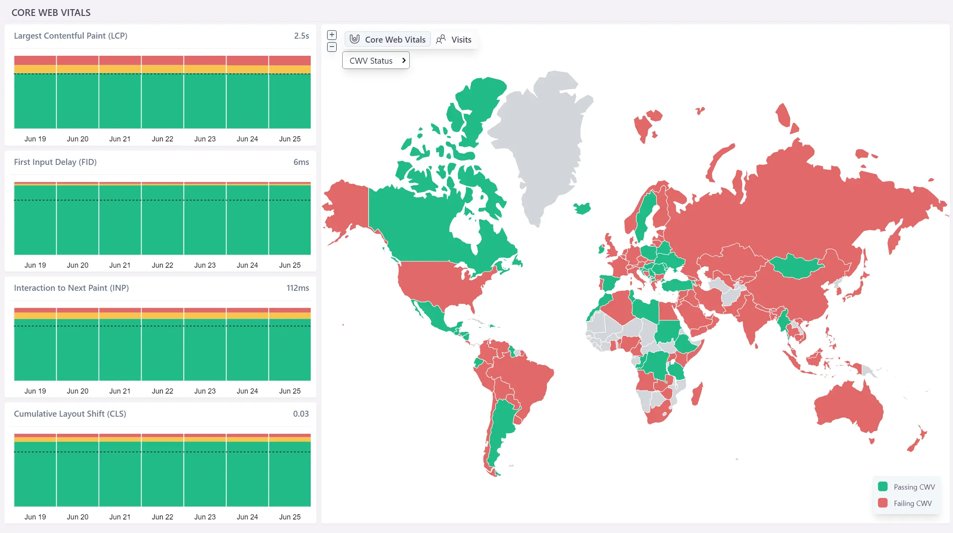The image size is (953, 533).
Task: Click Jun 21 axis label under LCP chart
Action: point(120,139)
